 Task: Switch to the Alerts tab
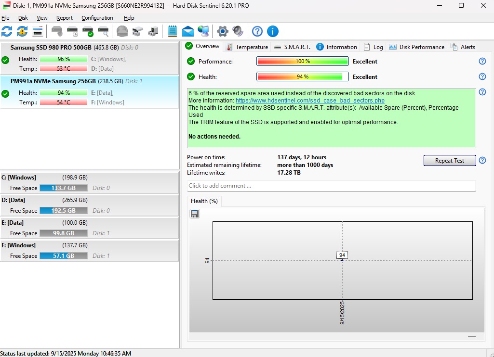click(463, 47)
